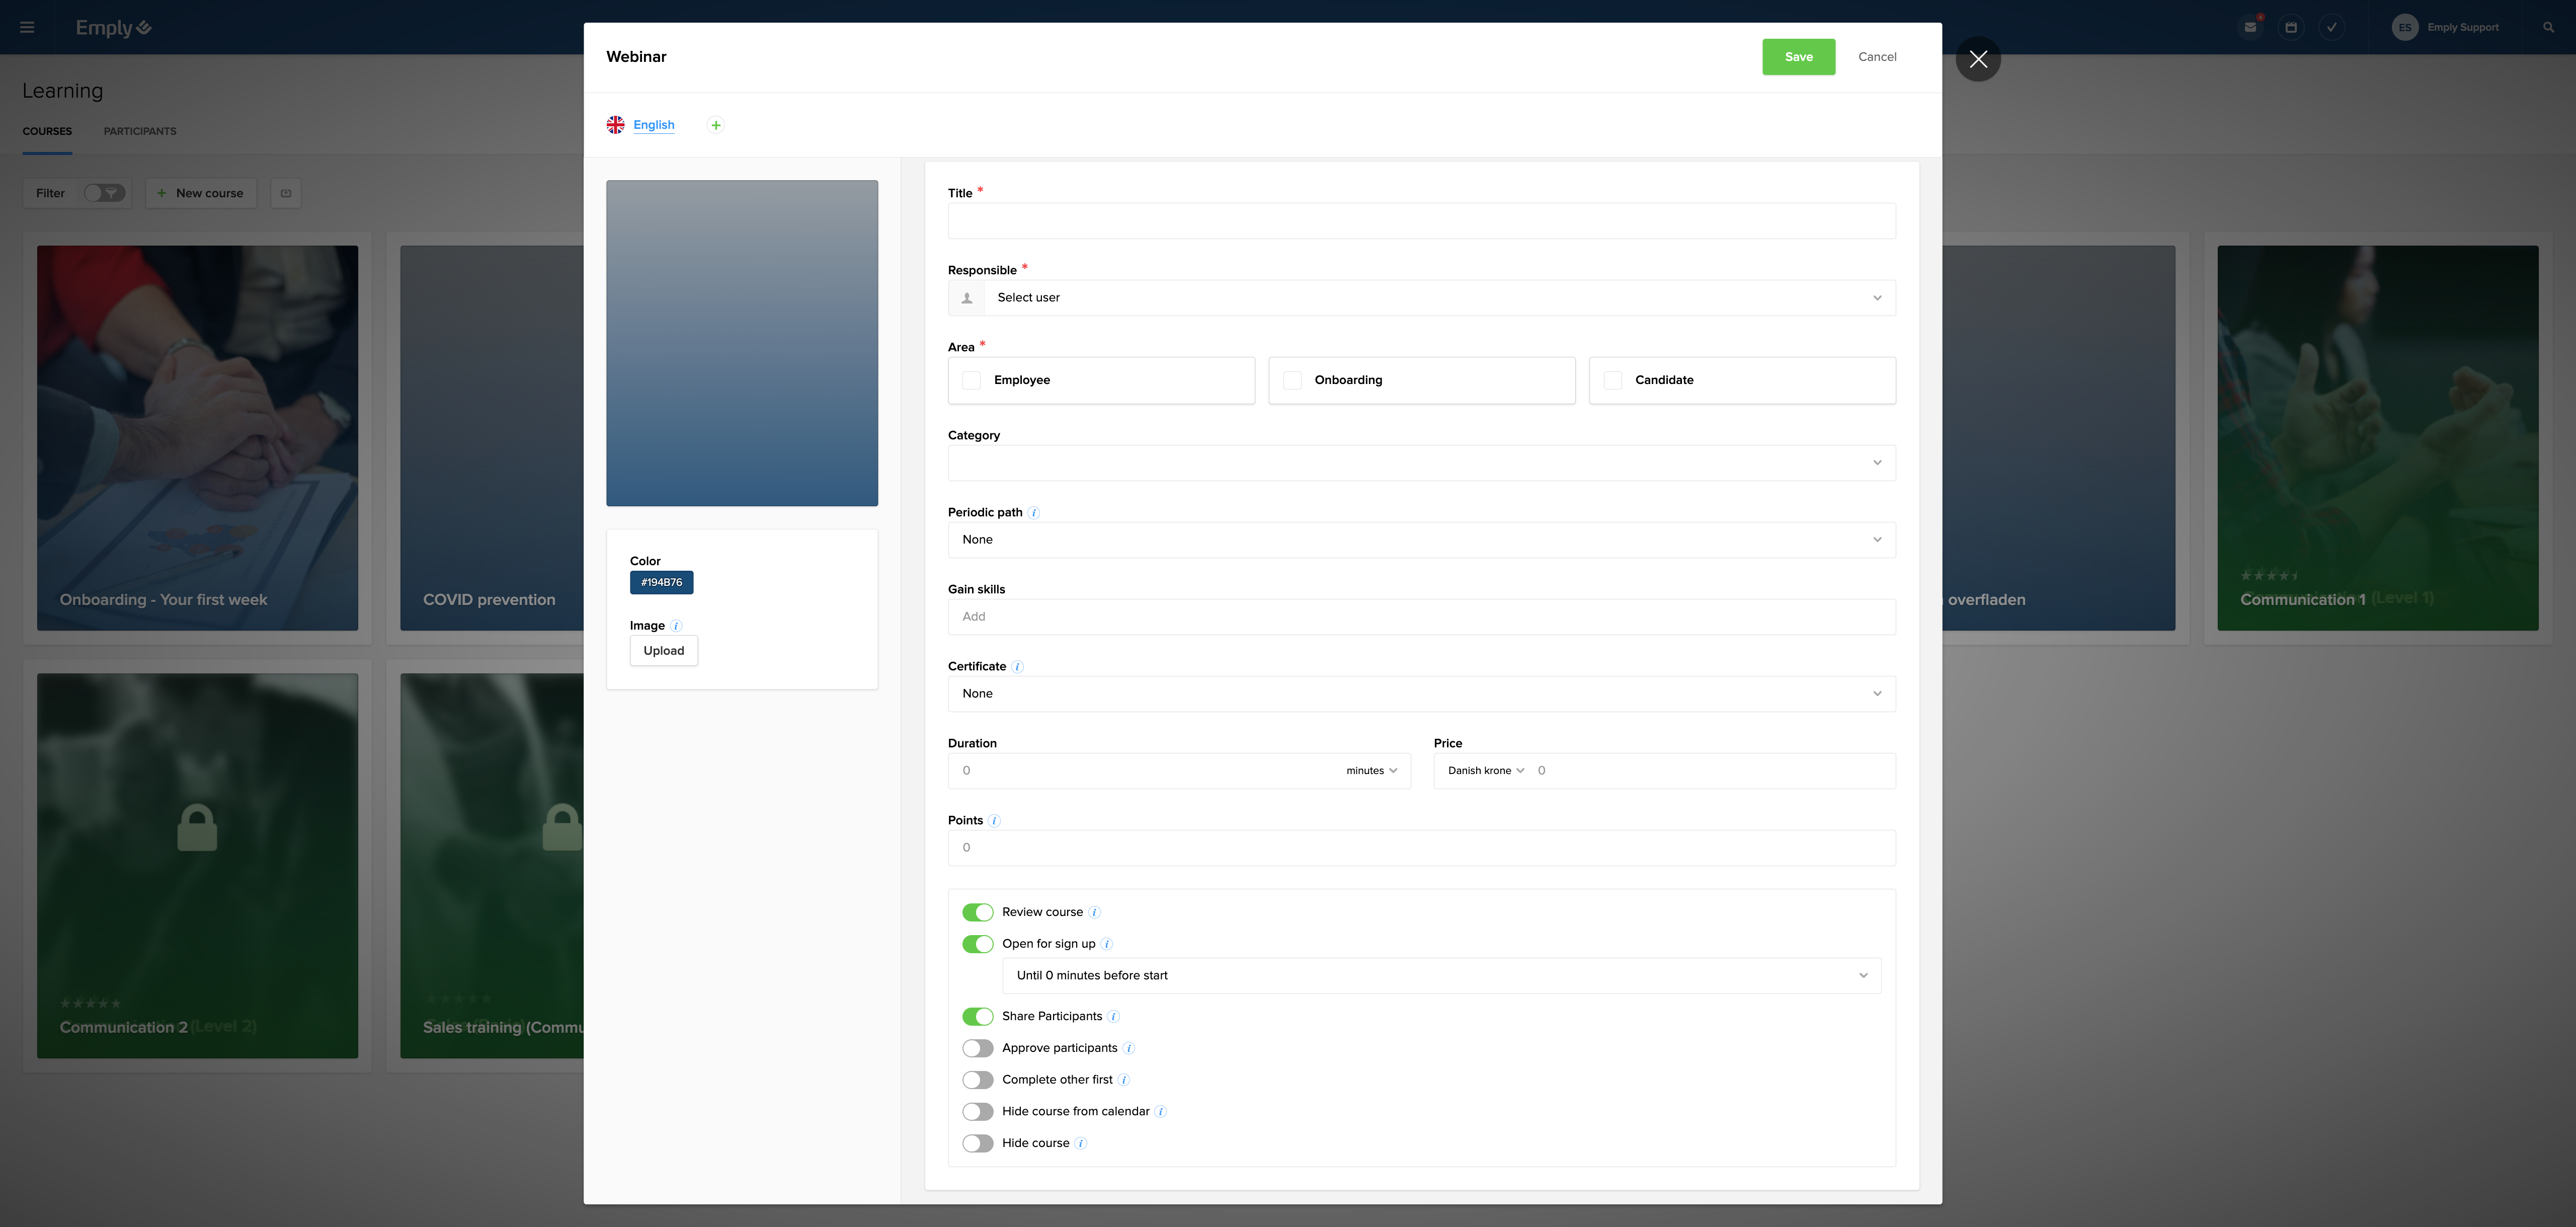Click info icon beside Hide course
The width and height of the screenshot is (2576, 1227).
pyautogui.click(x=1081, y=1143)
